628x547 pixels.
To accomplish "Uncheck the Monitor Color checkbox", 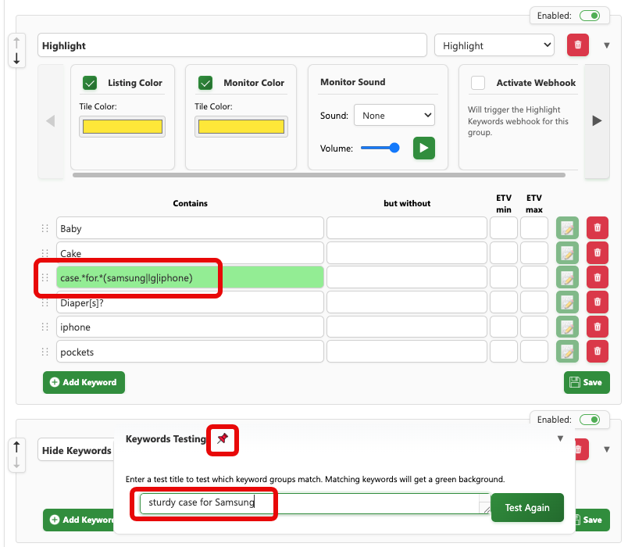I will coord(205,83).
